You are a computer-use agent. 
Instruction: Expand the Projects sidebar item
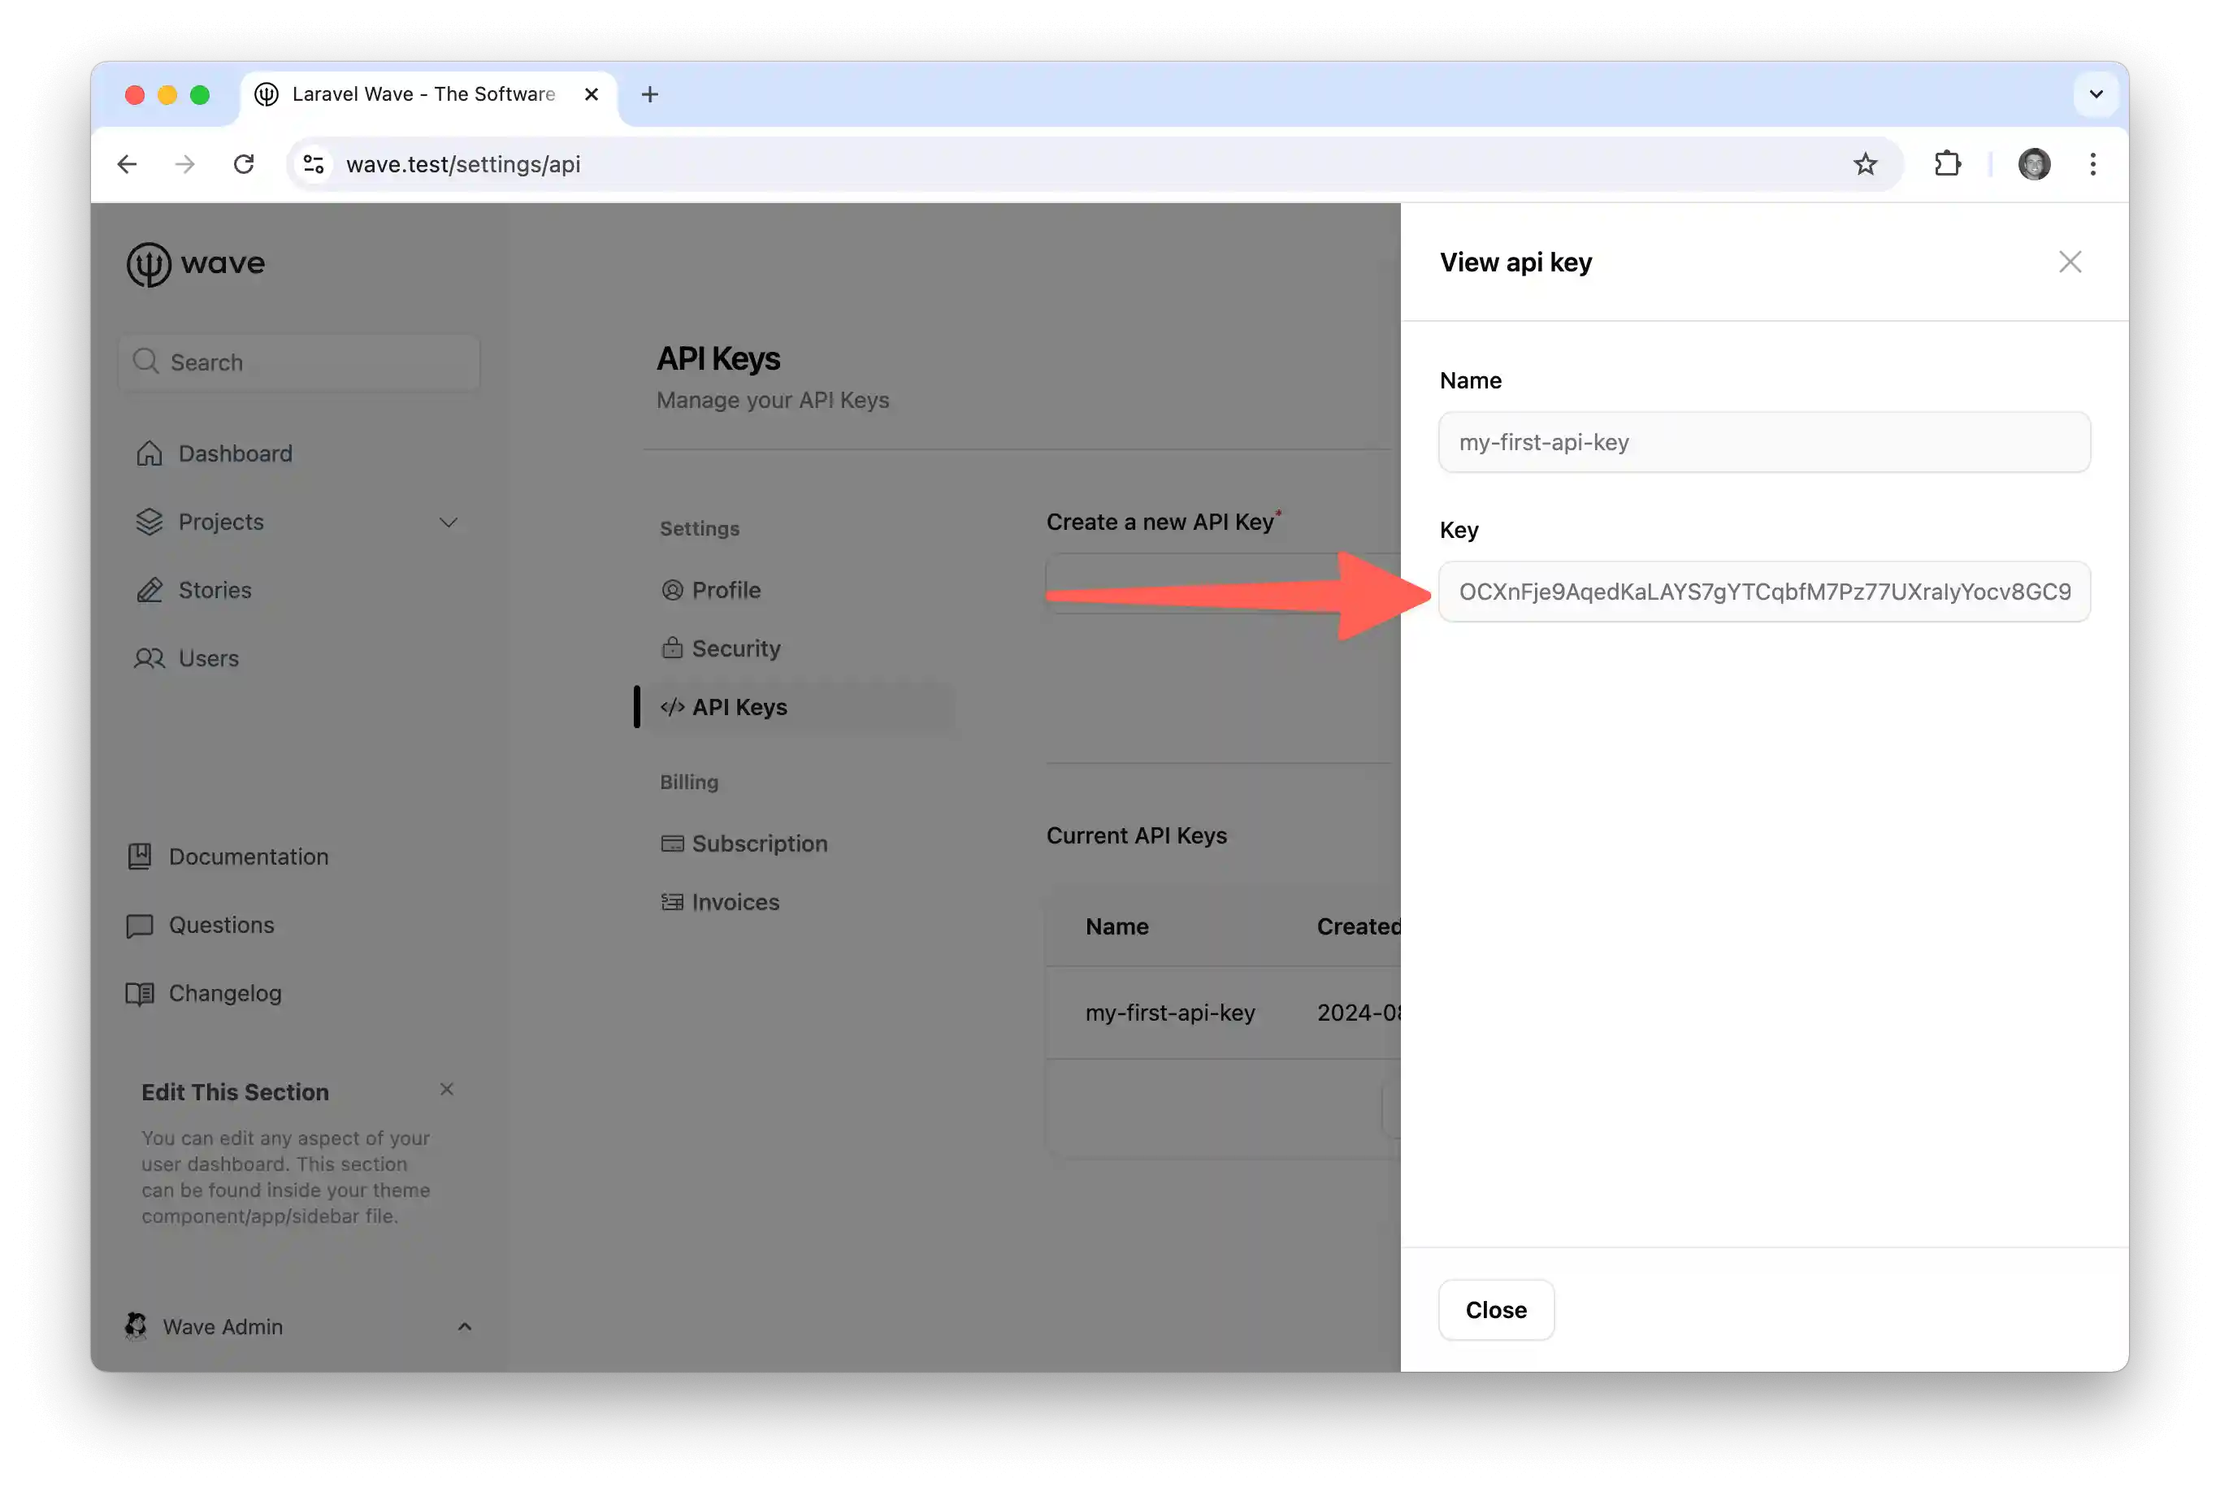click(x=449, y=522)
